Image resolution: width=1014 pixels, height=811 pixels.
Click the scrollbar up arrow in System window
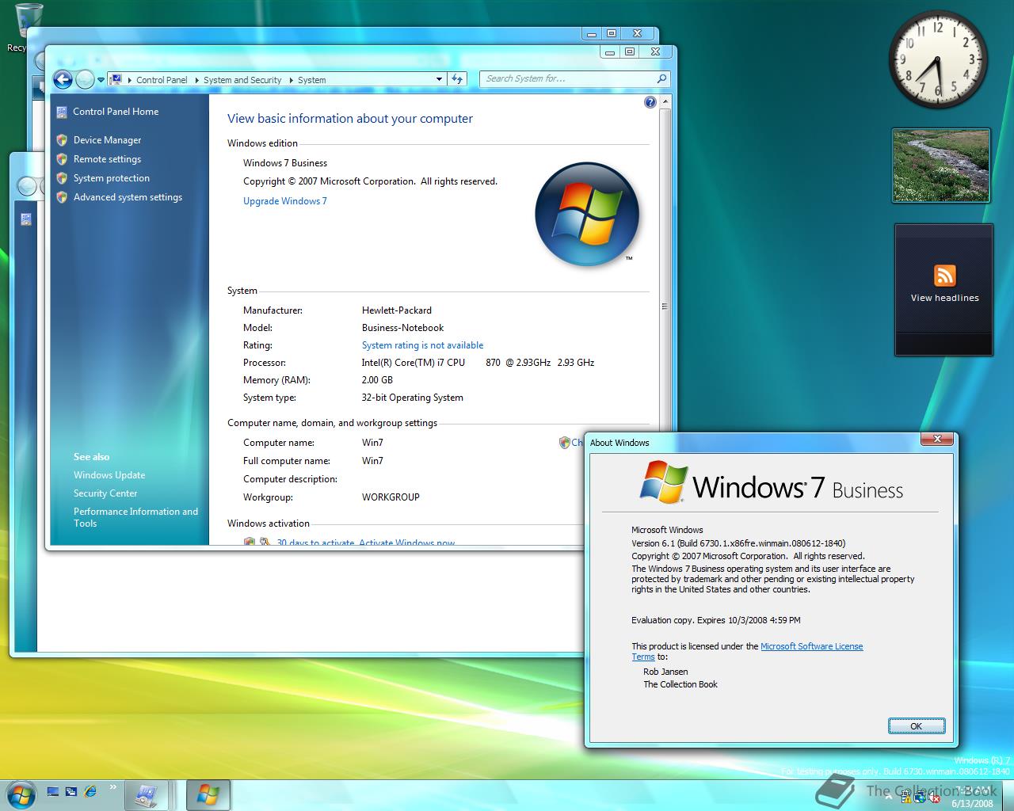(665, 102)
